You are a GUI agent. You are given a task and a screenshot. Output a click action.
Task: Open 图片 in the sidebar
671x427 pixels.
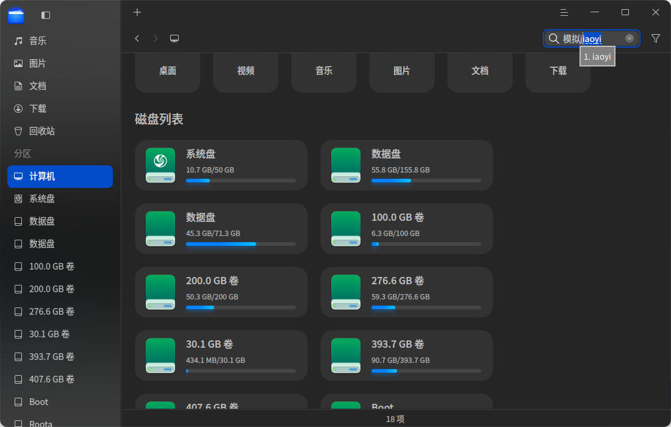tap(60, 63)
